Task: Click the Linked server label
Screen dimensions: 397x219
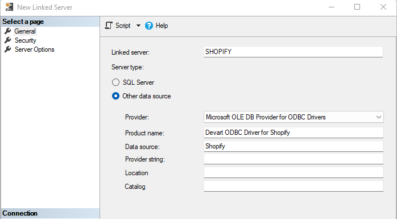Action: pos(130,52)
